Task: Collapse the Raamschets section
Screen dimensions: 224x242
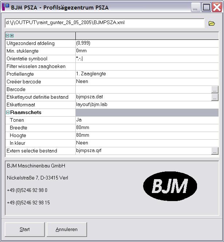Action: coord(8,113)
